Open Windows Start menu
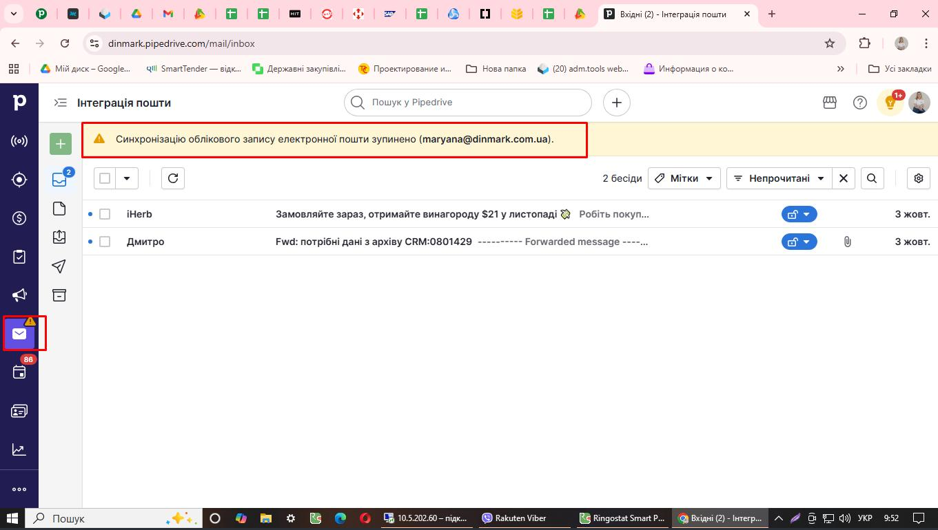 click(x=12, y=518)
